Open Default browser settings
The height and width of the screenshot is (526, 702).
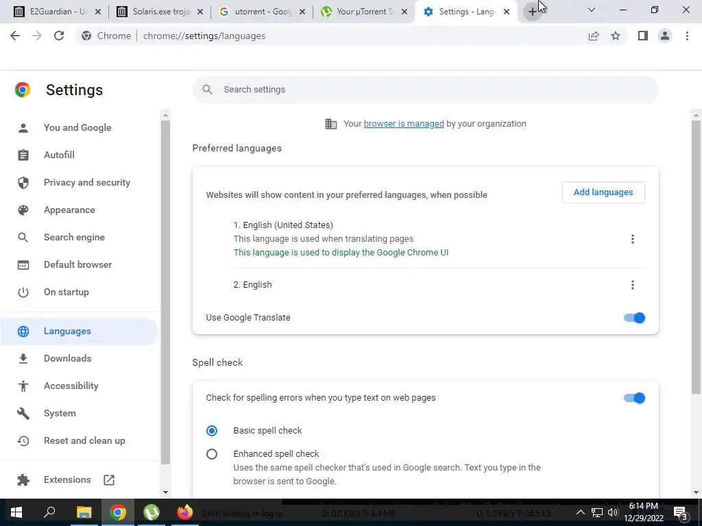coord(79,264)
